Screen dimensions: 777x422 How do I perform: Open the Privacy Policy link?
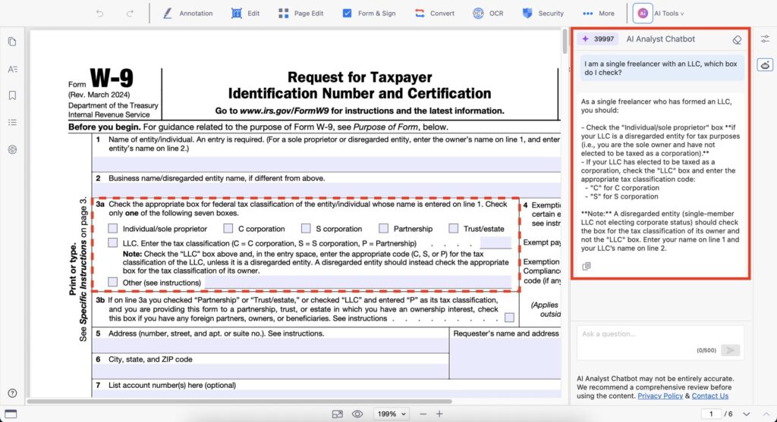point(660,395)
